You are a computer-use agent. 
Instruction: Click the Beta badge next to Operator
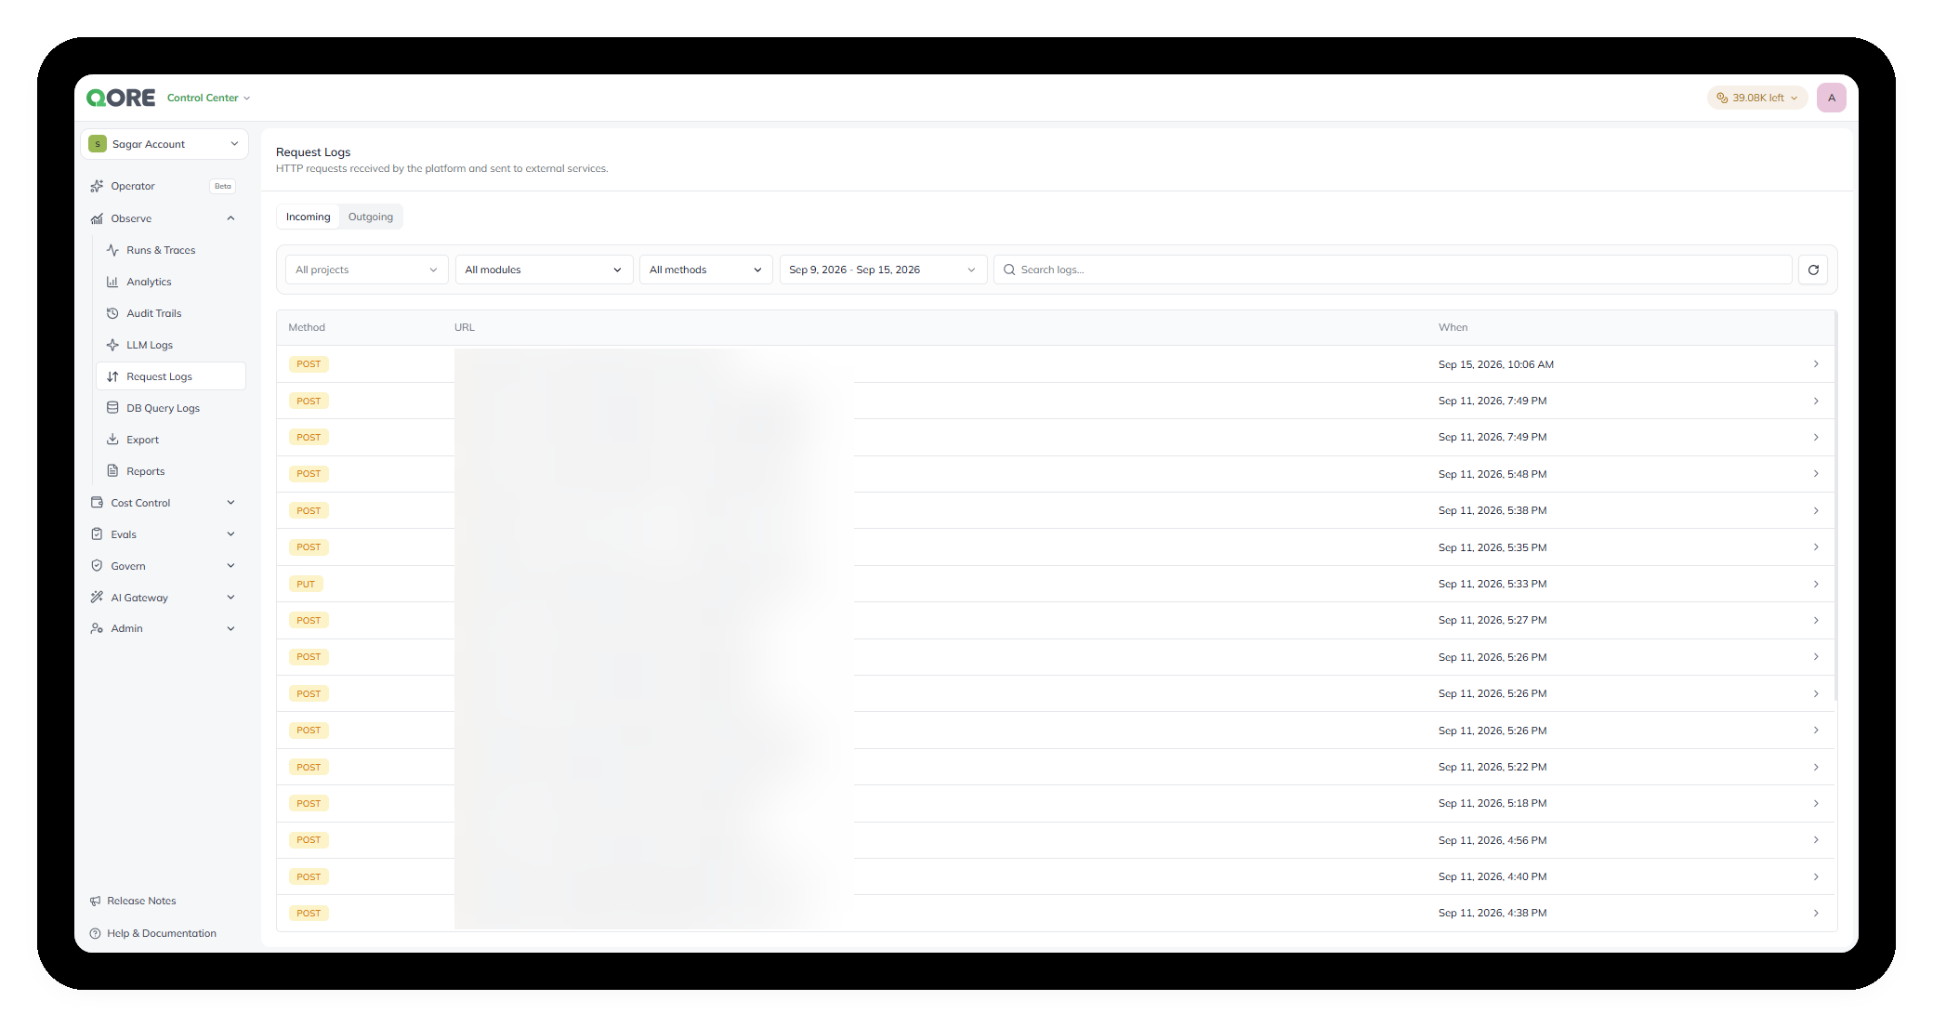223,186
